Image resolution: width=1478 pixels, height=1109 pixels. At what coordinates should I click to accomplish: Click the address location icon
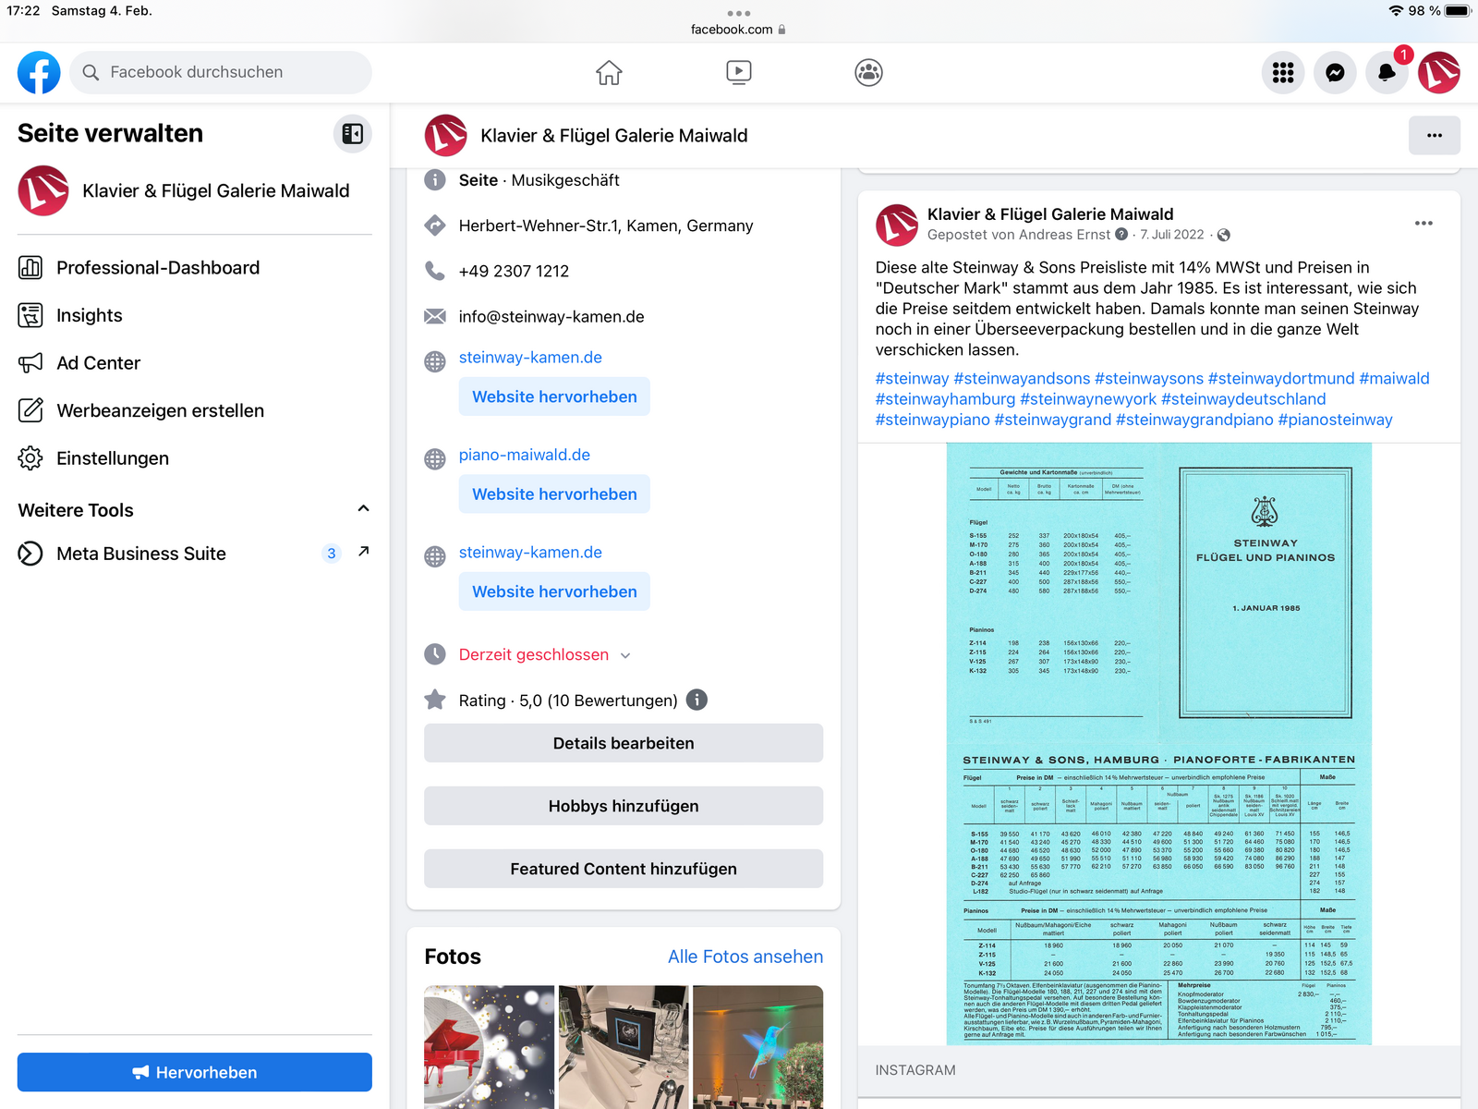click(x=434, y=225)
